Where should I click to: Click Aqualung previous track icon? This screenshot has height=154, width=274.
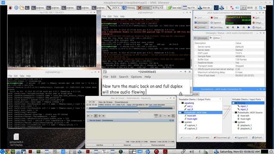(88, 116)
